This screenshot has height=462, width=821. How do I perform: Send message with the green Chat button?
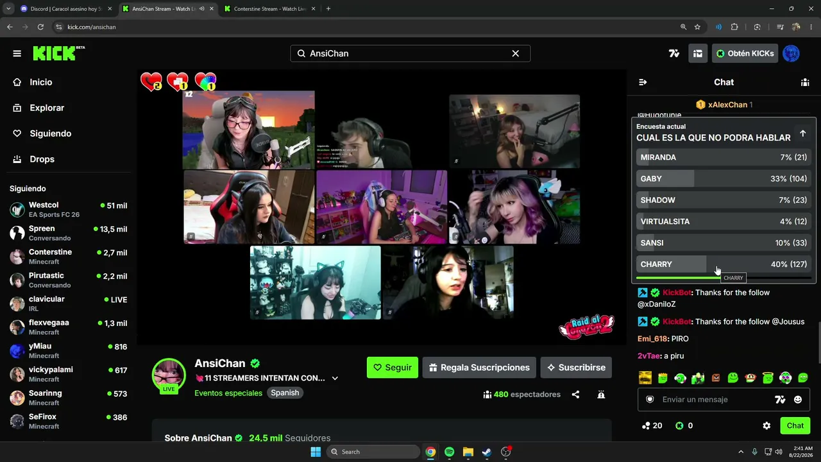[795, 425]
